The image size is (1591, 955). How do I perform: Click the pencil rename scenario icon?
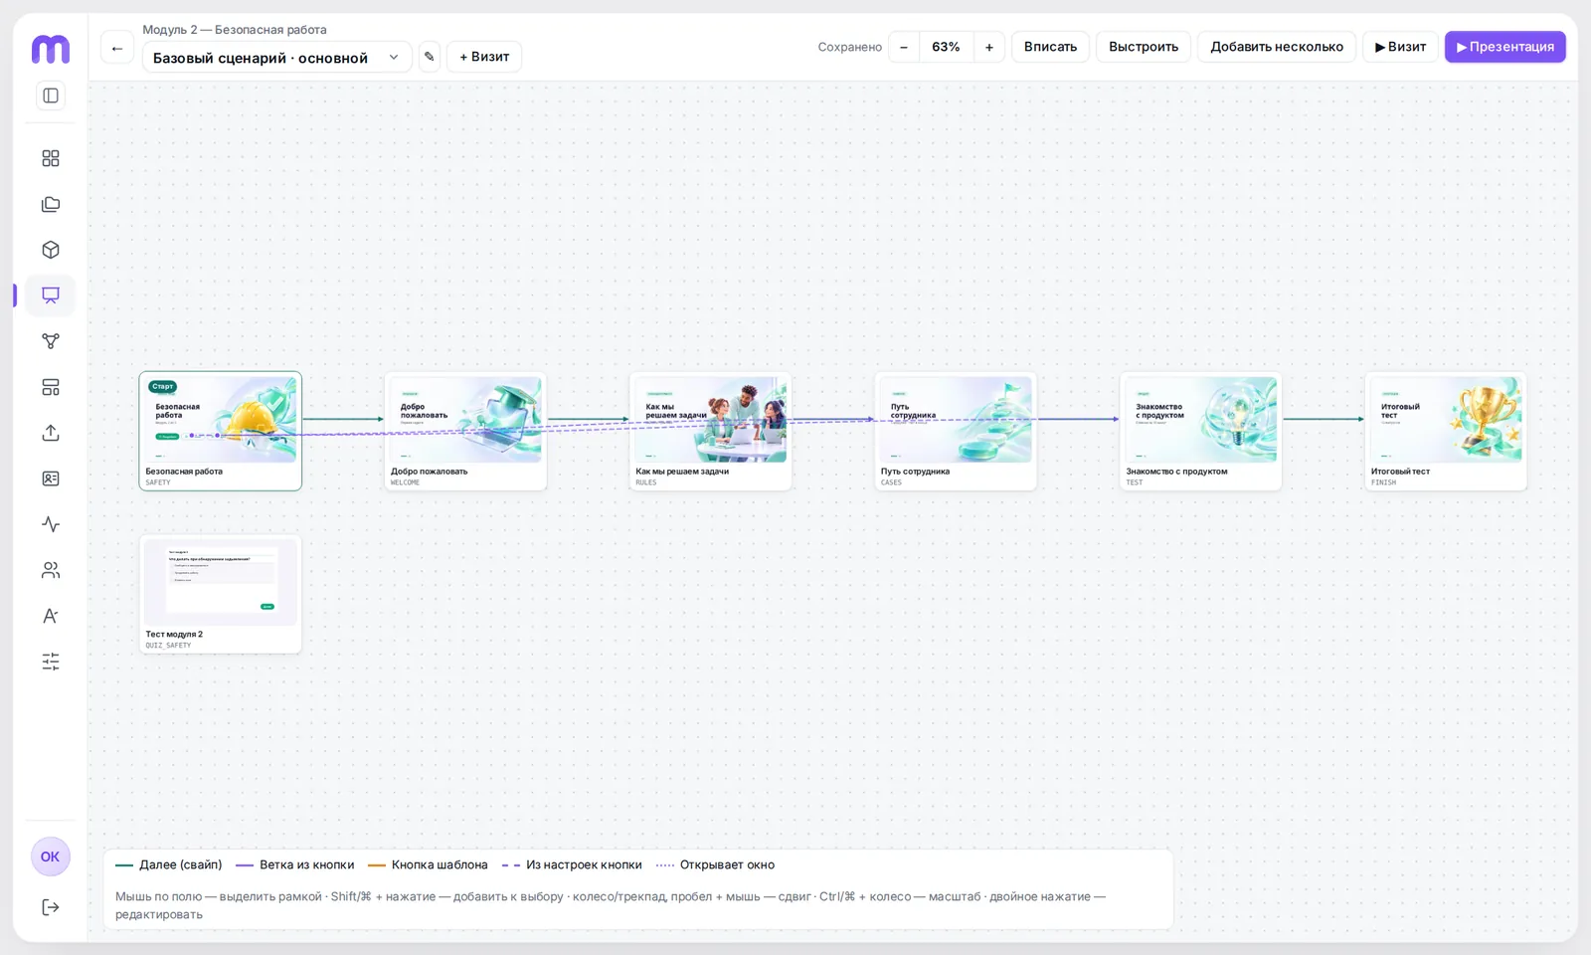pyautogui.click(x=430, y=57)
